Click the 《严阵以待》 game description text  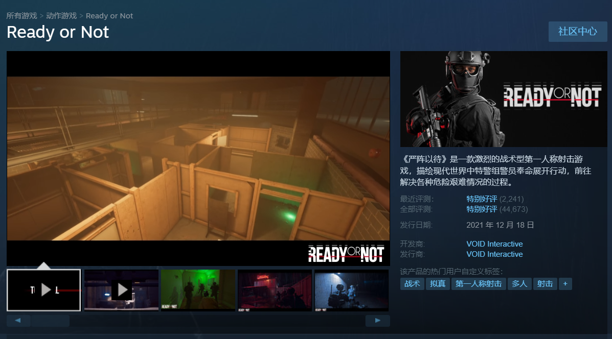[x=496, y=171]
